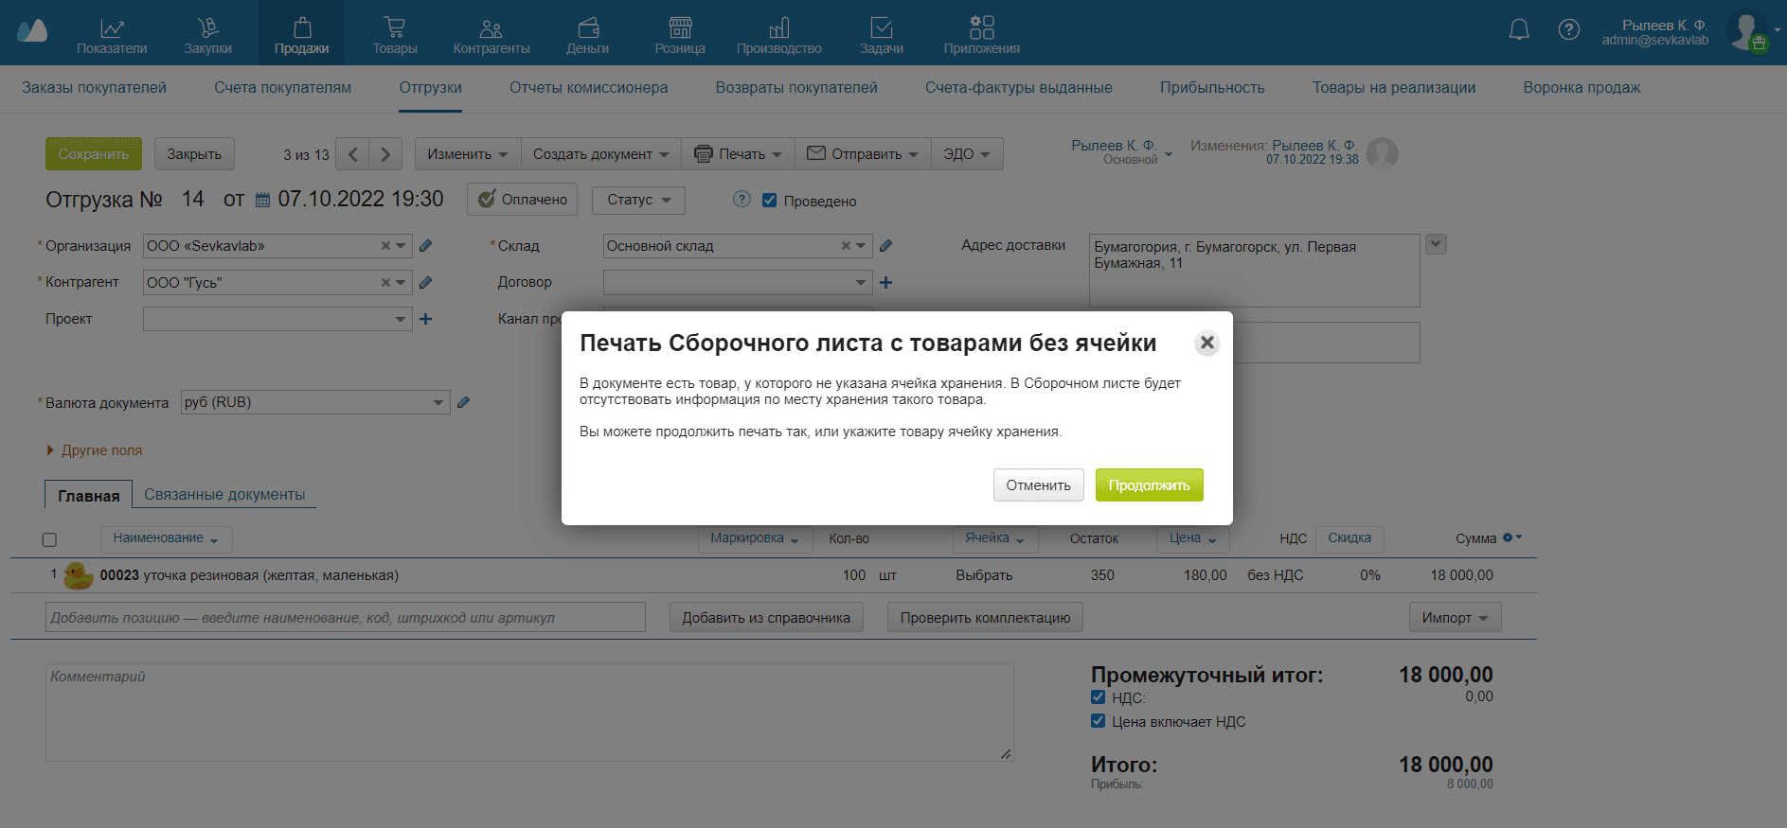Click the Выбрать cell link for уточка
This screenshot has width=1787, height=828.
coord(984,575)
